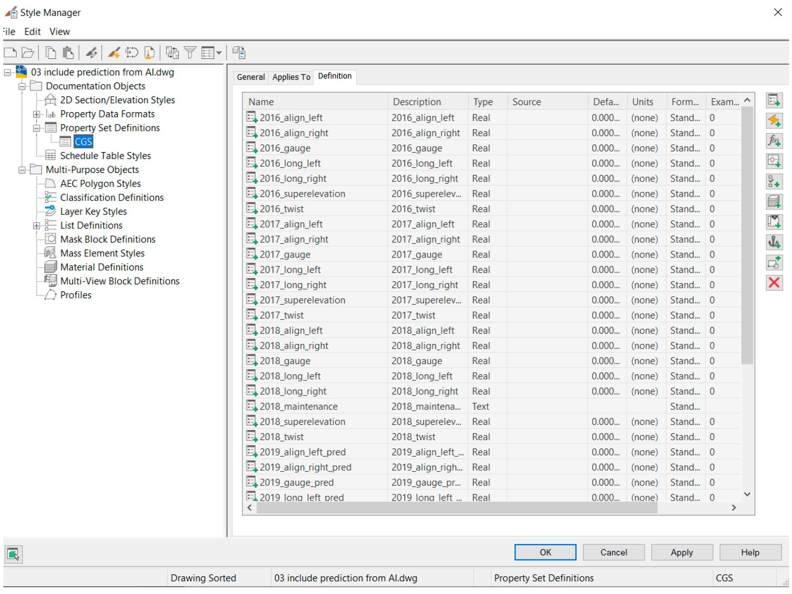This screenshot has width=792, height=594.
Task: Click the Apply button
Action: [x=681, y=553]
